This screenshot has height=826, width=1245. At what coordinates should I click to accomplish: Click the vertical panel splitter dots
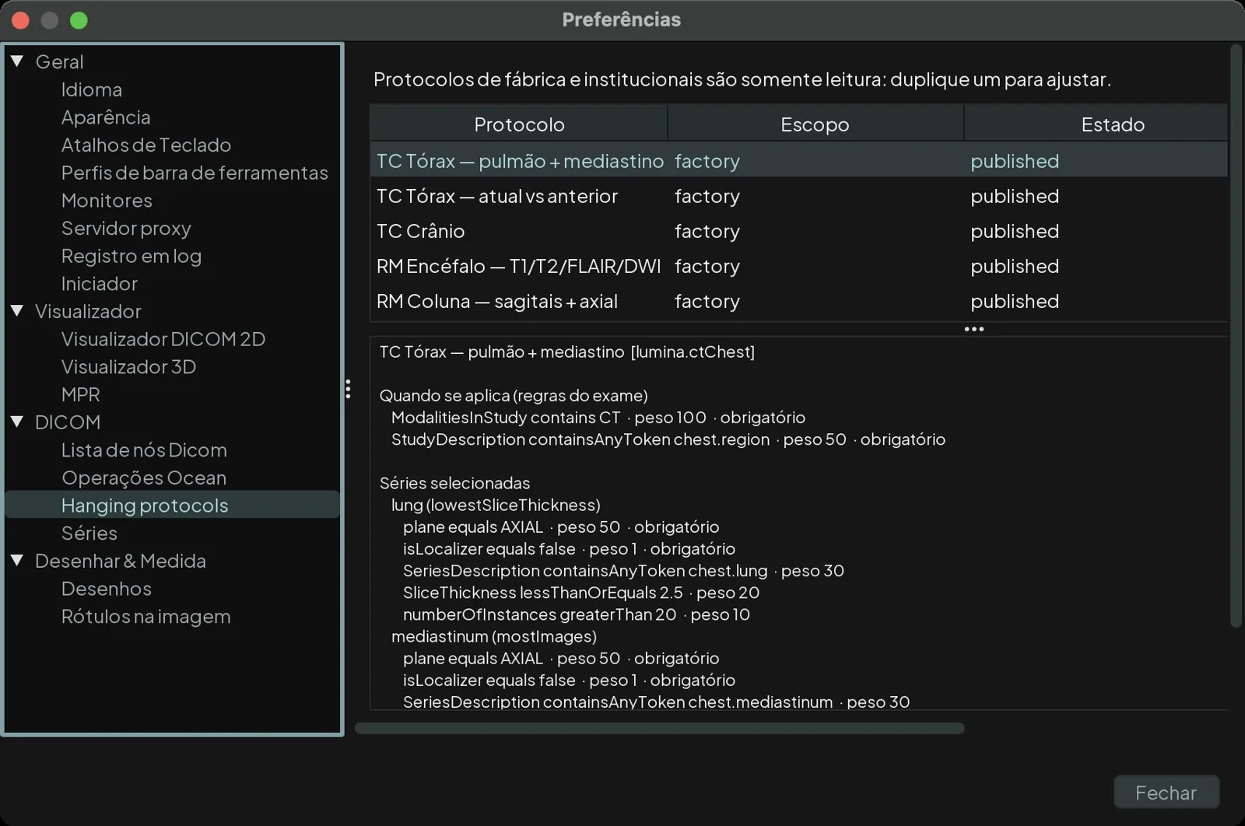pos(348,389)
